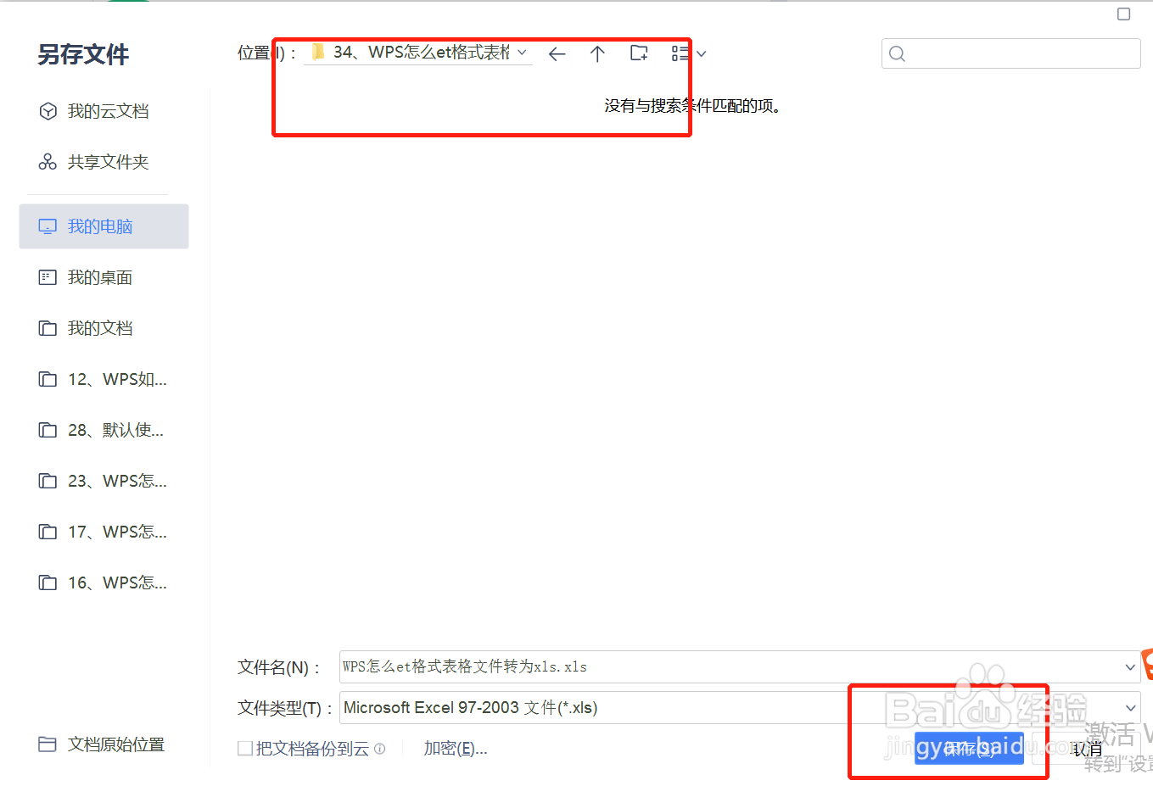Viewport: 1153px width, 786px height.
Task: Click the folder icon beside 28、默认使...
Action: tap(48, 430)
